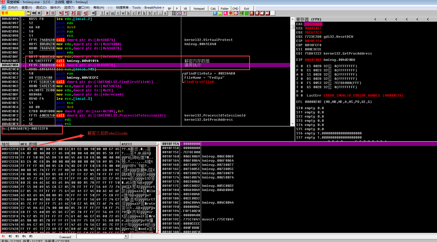Select the red FindFirstFileA comment

199,82
